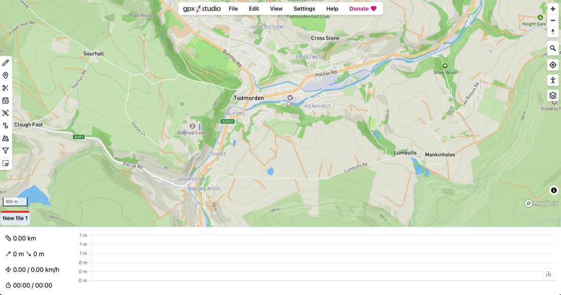Toggle street view pedestrian figure
The width and height of the screenshot is (561, 295).
pos(553,80)
